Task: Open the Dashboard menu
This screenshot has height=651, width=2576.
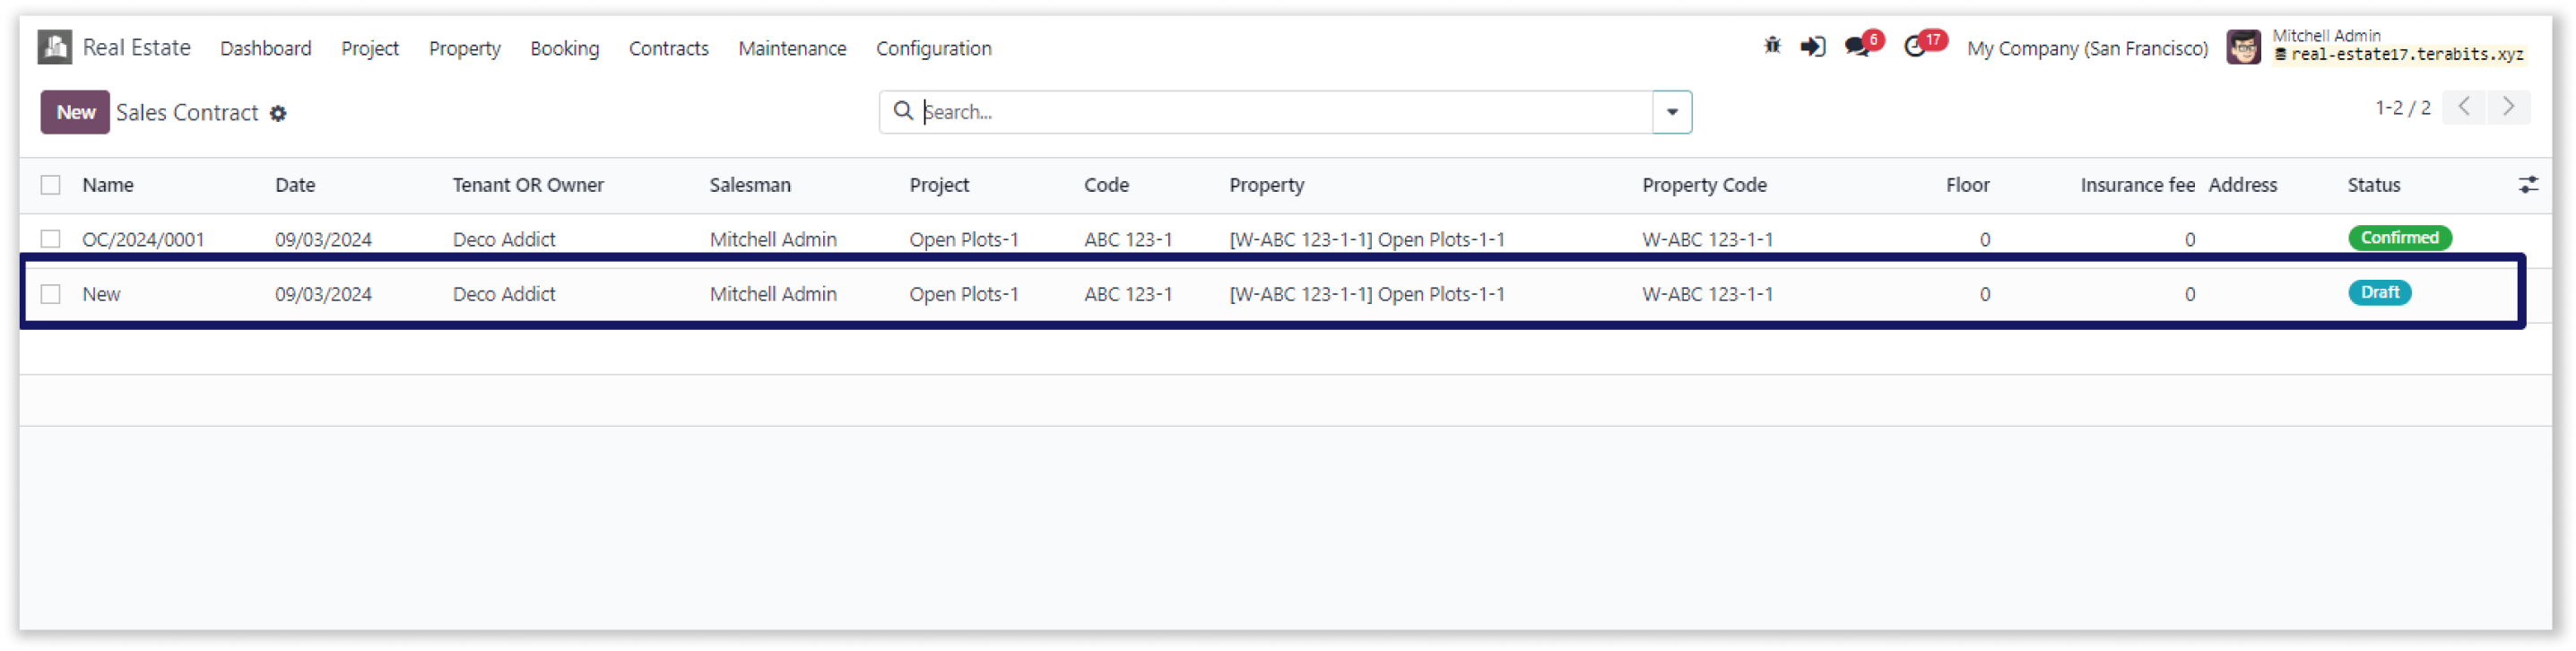Action: tap(266, 48)
